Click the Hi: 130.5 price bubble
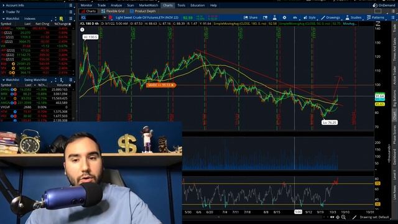Image resolution: width=398 pixels, height=224 pixels. pyautogui.click(x=90, y=37)
